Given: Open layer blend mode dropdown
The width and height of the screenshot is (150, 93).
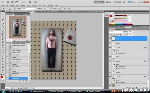Looking at the screenshot, I should [x=116, y=32].
